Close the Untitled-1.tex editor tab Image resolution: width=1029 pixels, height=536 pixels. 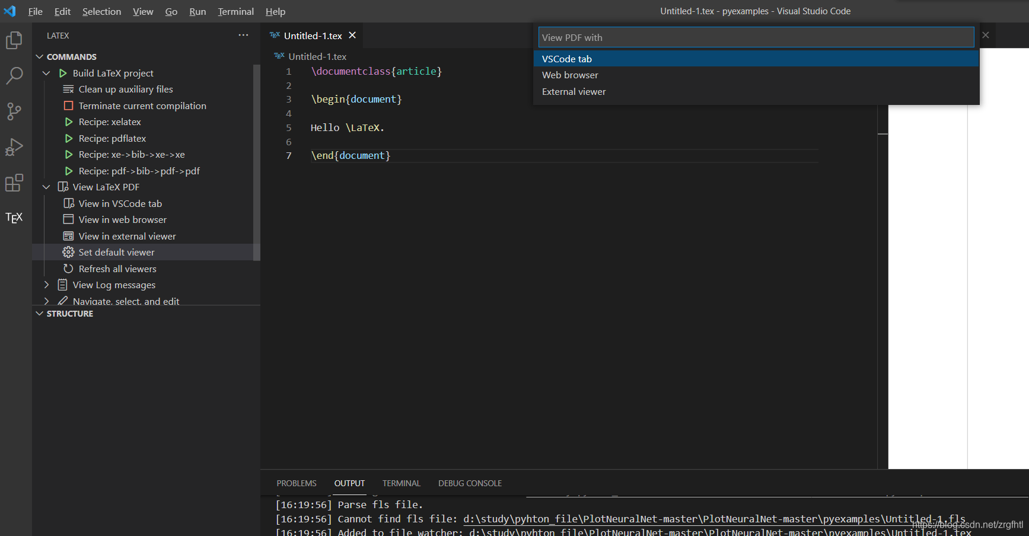pyautogui.click(x=352, y=35)
